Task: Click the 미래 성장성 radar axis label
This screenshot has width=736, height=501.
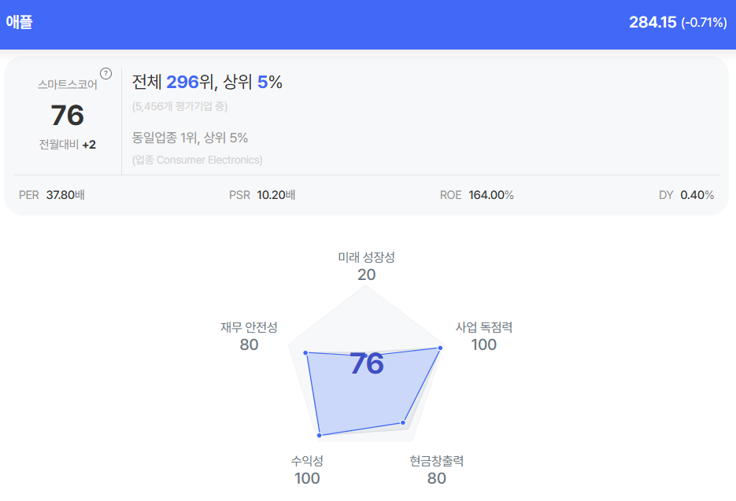Action: 366,257
